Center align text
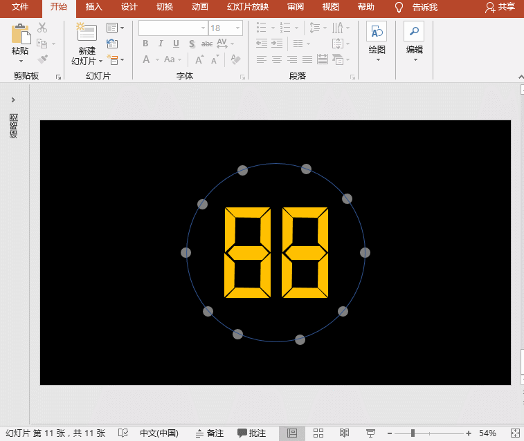 [x=277, y=59]
